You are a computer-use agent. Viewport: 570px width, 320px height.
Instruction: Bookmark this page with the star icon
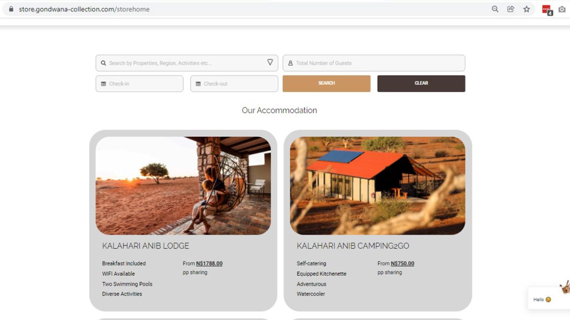[527, 9]
